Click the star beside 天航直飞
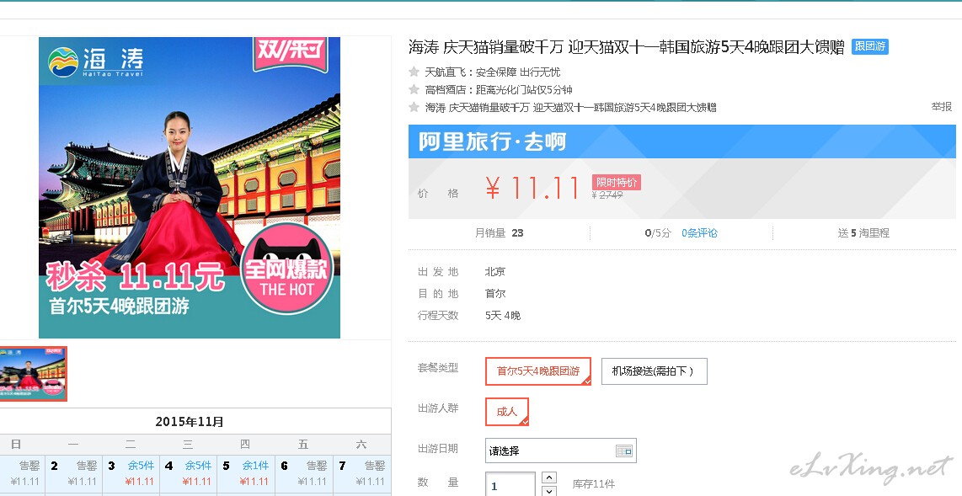Image resolution: width=962 pixels, height=496 pixels. [414, 72]
